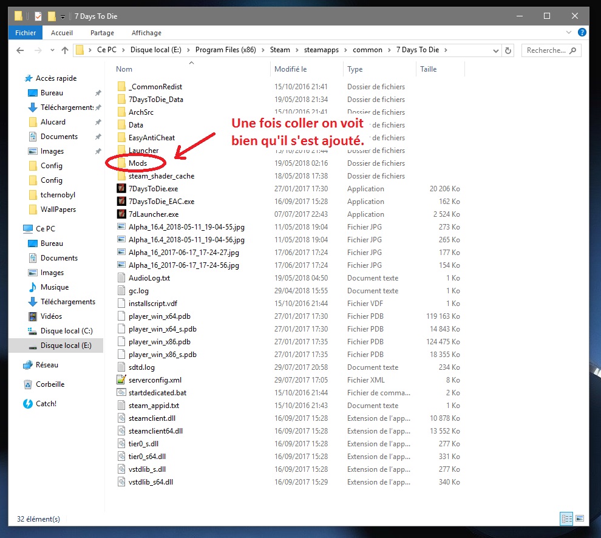Click Ce PC in the address breadcrumb

point(107,50)
